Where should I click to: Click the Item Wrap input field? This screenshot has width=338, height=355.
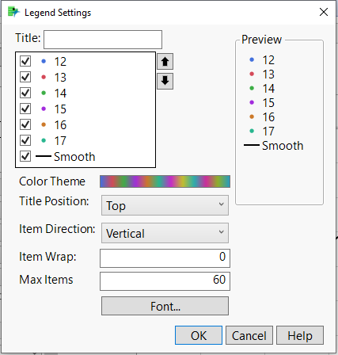click(165, 258)
